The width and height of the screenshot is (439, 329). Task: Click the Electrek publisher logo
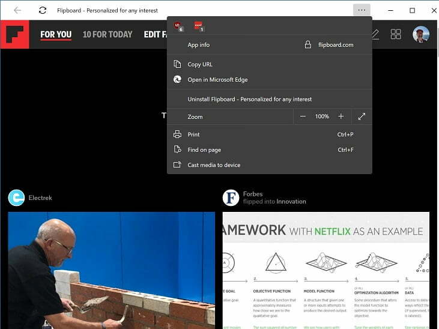(x=16, y=198)
